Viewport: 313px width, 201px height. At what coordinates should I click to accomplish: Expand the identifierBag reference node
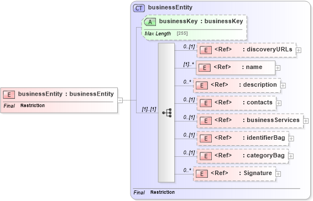pyautogui.click(x=291, y=139)
